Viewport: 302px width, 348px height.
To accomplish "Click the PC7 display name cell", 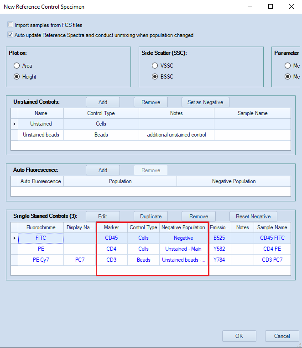I will click(x=80, y=260).
